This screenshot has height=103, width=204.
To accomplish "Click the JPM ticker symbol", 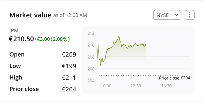I will click(14, 31).
